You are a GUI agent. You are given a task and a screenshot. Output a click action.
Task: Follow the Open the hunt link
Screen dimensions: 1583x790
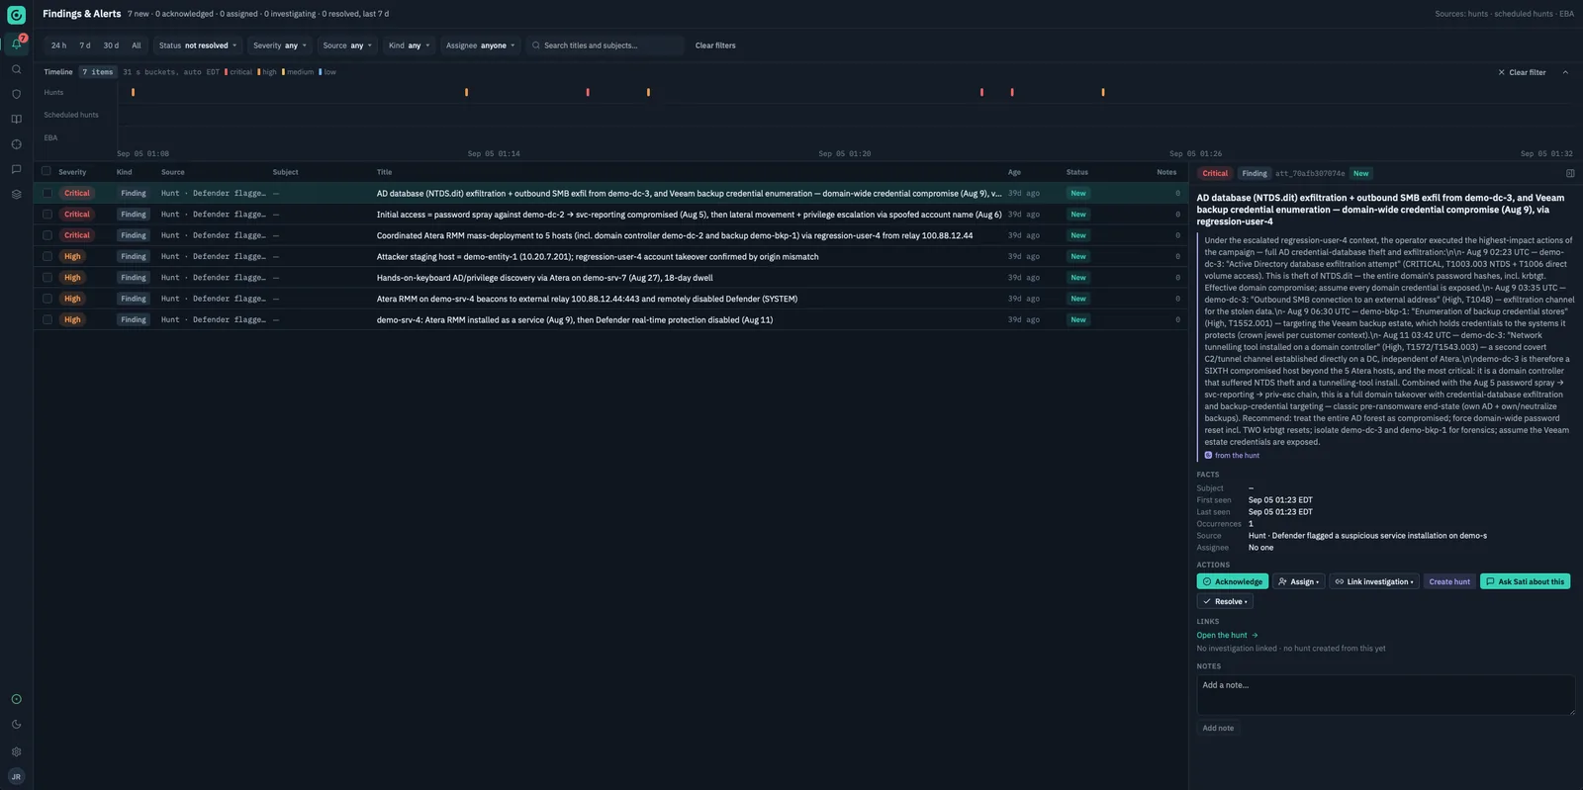pyautogui.click(x=1227, y=635)
